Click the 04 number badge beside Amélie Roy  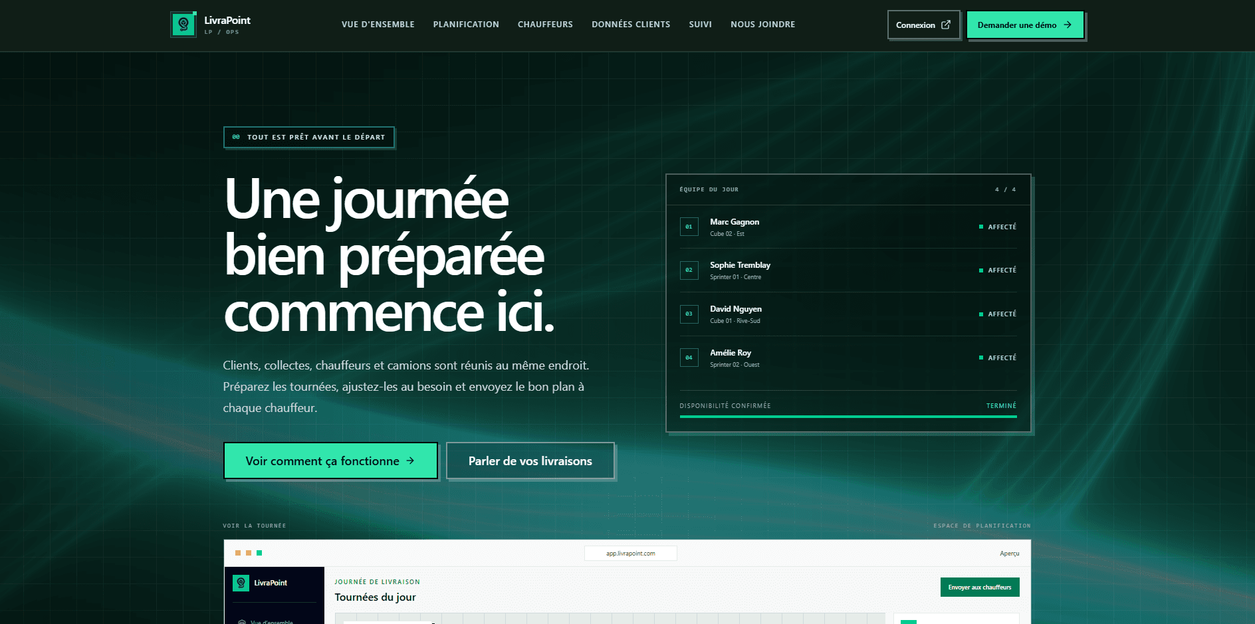click(x=689, y=358)
